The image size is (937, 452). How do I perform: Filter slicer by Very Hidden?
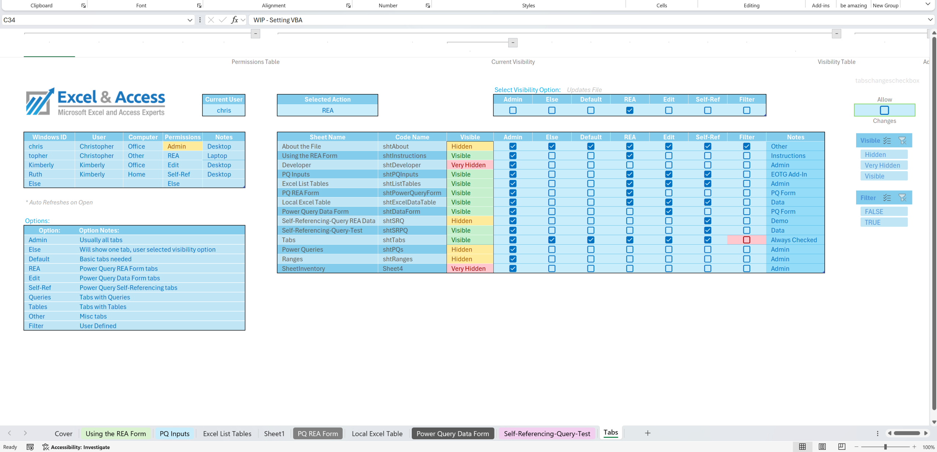884,165
